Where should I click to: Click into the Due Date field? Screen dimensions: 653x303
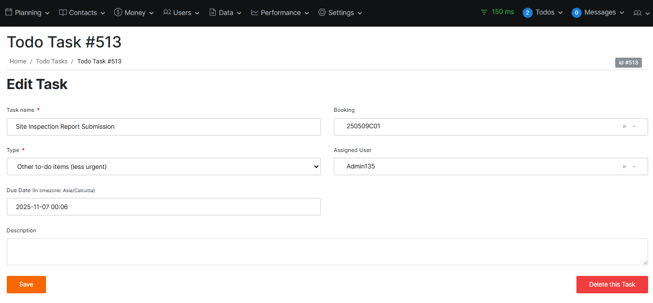click(163, 207)
